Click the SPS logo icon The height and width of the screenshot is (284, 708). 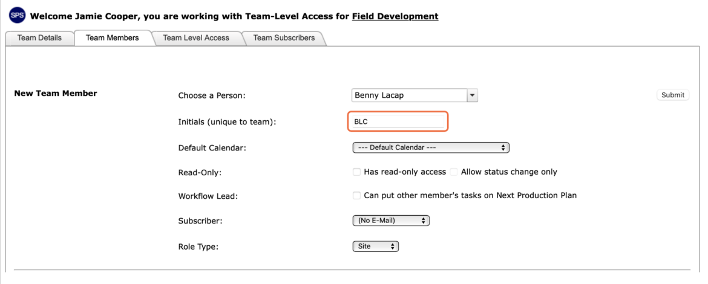pos(17,16)
